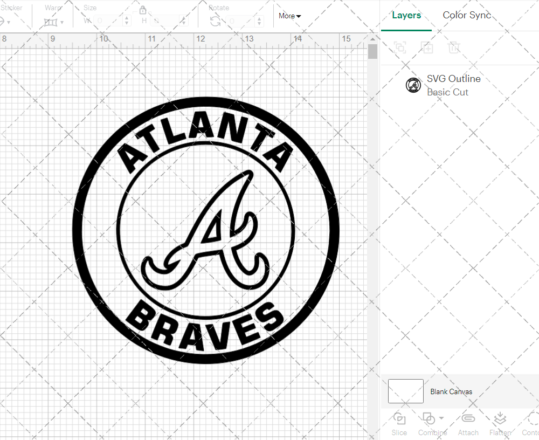Click the Blank Canvas color swatch
Screen dimensions: 539x440
pyautogui.click(x=405, y=391)
